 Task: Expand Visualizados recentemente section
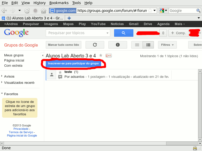(x=2, y=82)
